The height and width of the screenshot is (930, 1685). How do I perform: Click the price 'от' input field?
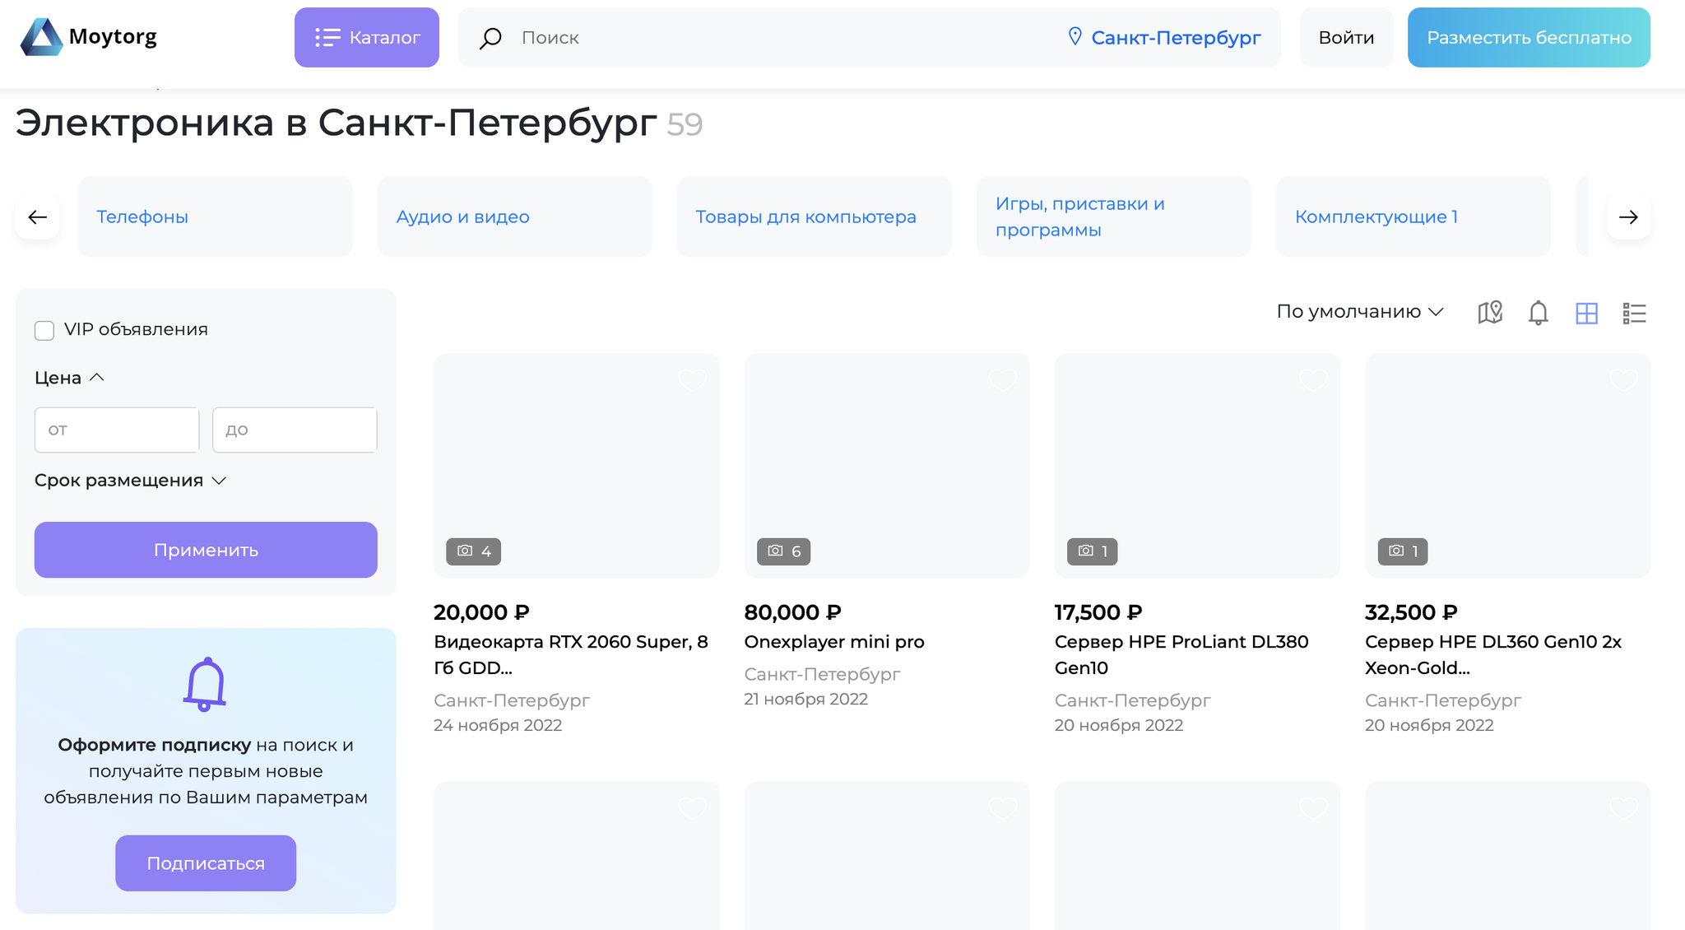pos(117,430)
